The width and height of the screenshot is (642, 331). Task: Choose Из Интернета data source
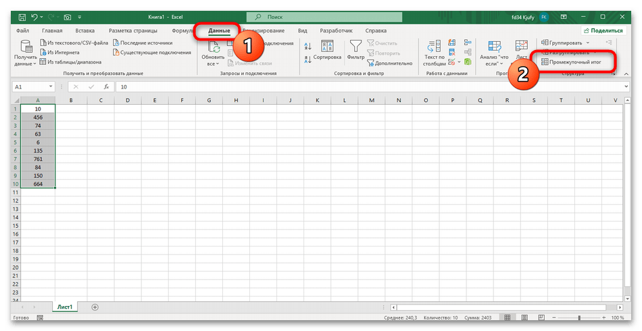pyautogui.click(x=59, y=53)
